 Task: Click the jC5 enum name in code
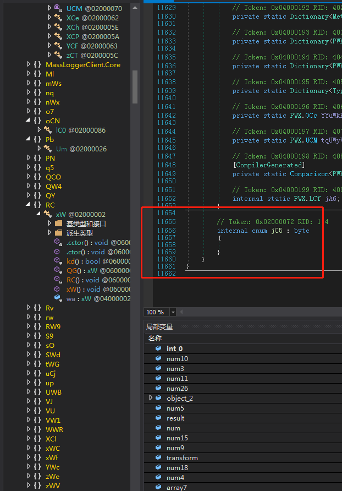point(277,231)
